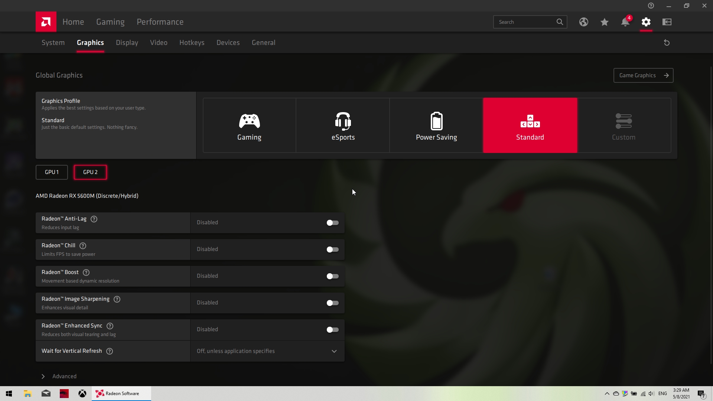713x401 pixels.
Task: Open the web browser globe icon
Action: pyautogui.click(x=583, y=22)
